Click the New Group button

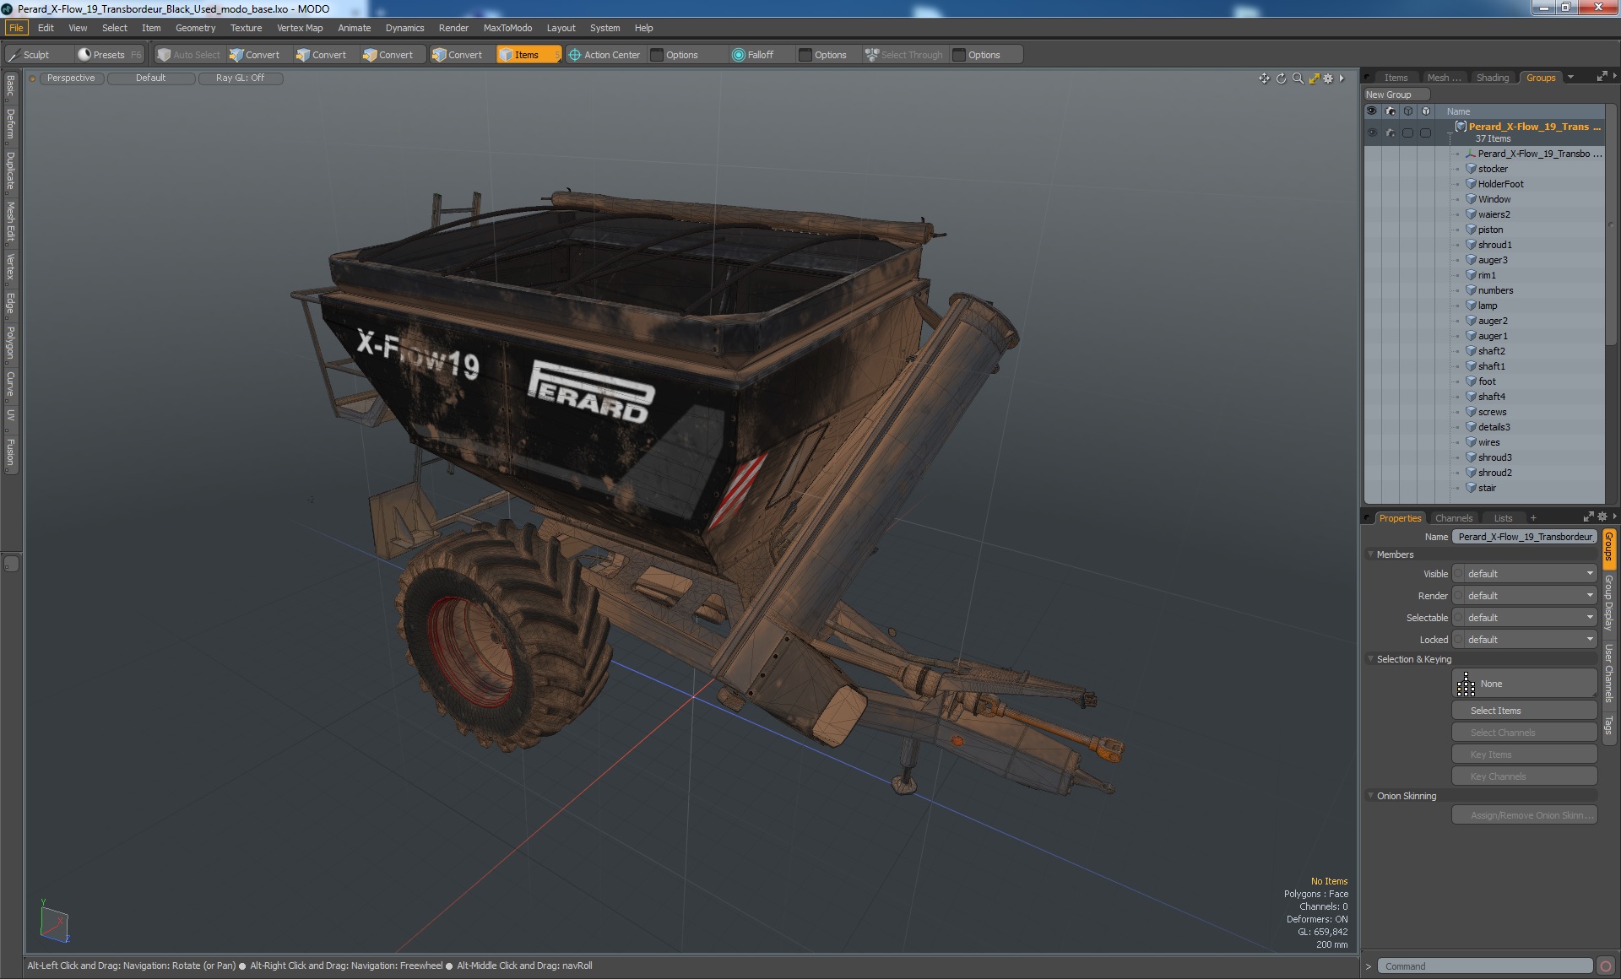click(x=1396, y=95)
